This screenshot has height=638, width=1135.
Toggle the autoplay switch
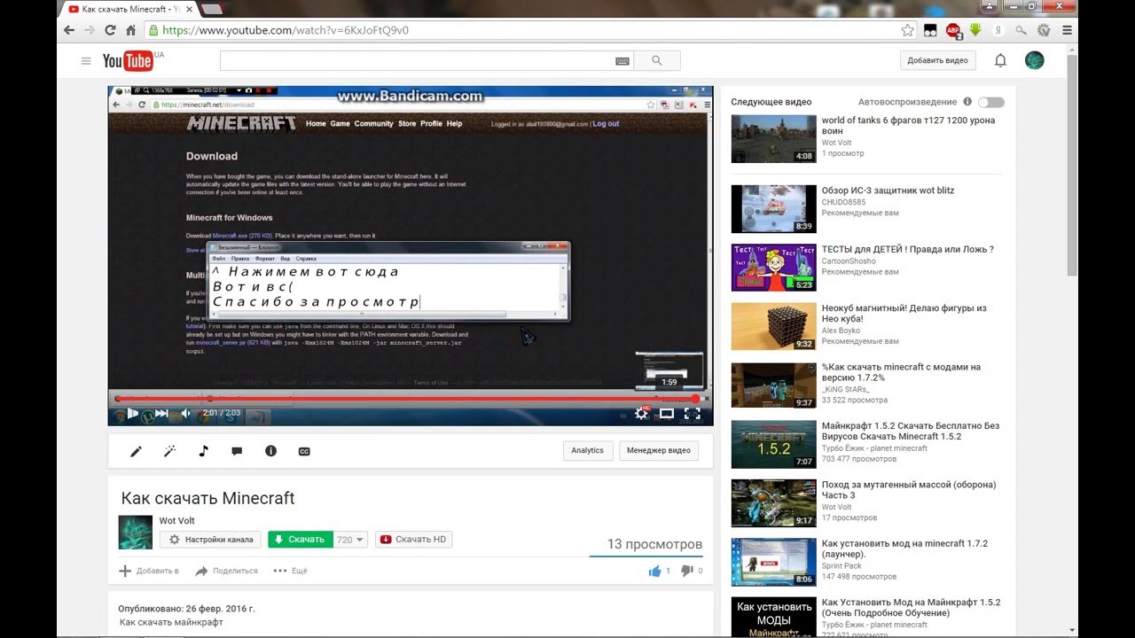pos(990,102)
